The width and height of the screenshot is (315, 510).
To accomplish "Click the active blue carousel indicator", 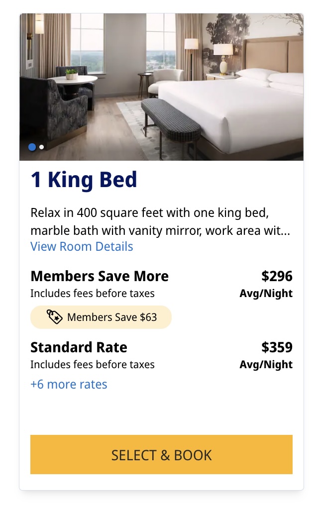I will 31,147.
